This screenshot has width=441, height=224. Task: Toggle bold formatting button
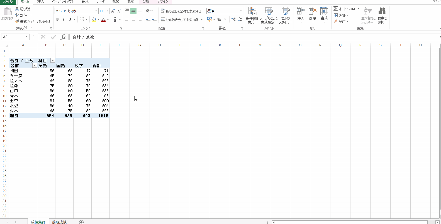coord(57,19)
